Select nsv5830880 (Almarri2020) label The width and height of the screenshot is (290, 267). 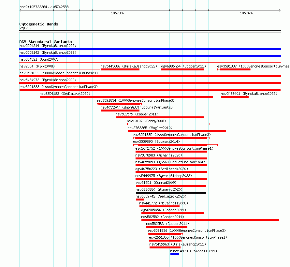coord(159,189)
